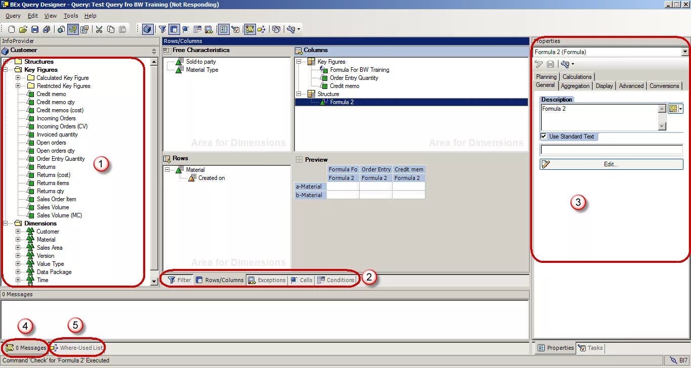Click the Save Query toolbar icon

(x=35, y=29)
